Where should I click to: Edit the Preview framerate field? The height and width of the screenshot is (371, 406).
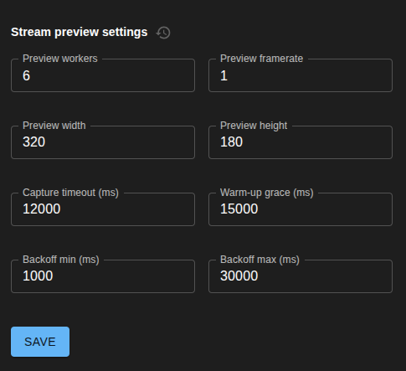pos(301,75)
